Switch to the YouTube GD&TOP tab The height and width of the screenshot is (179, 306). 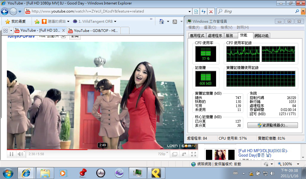94,31
